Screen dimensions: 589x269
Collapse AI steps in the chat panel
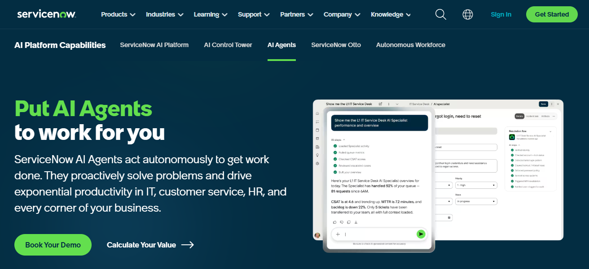(x=344, y=139)
